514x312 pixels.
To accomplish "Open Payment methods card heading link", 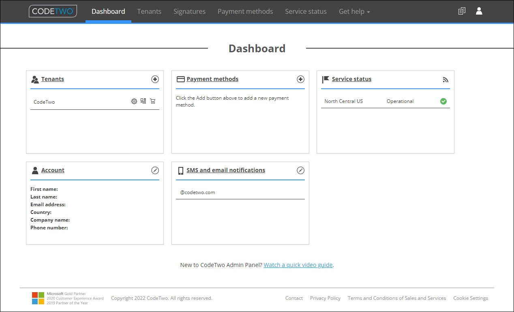I will (x=212, y=79).
